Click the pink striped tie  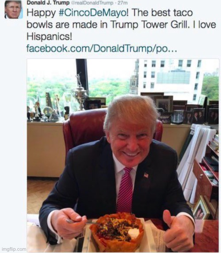pos(125,190)
